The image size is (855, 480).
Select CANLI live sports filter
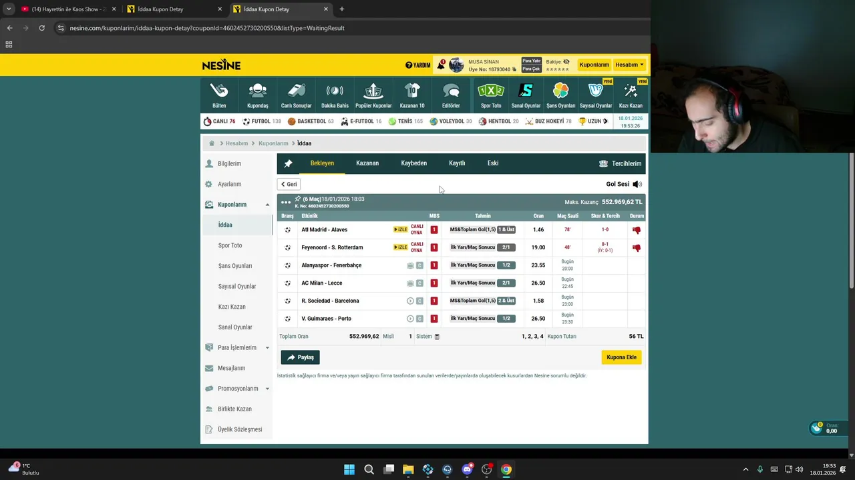click(x=220, y=121)
